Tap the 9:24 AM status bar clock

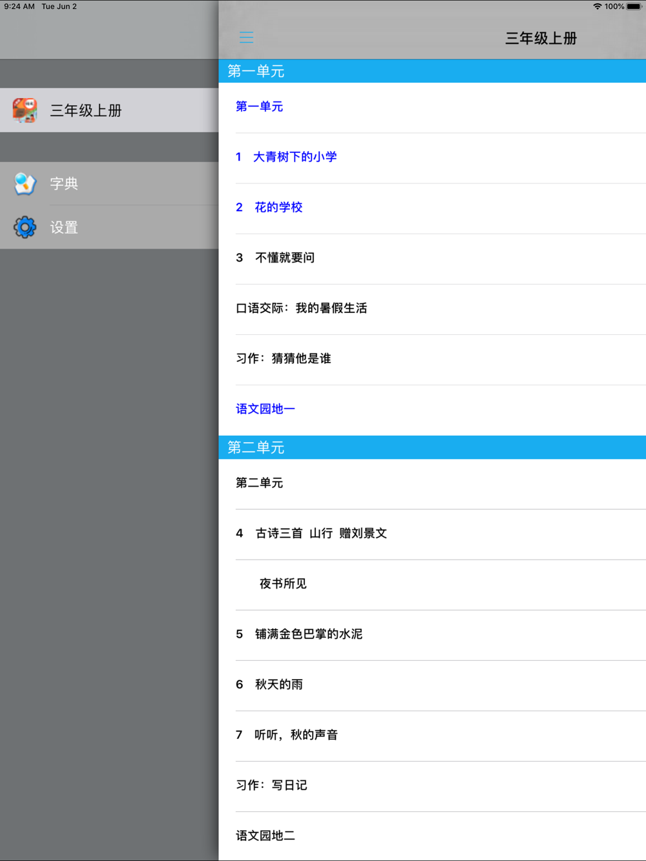[19, 6]
